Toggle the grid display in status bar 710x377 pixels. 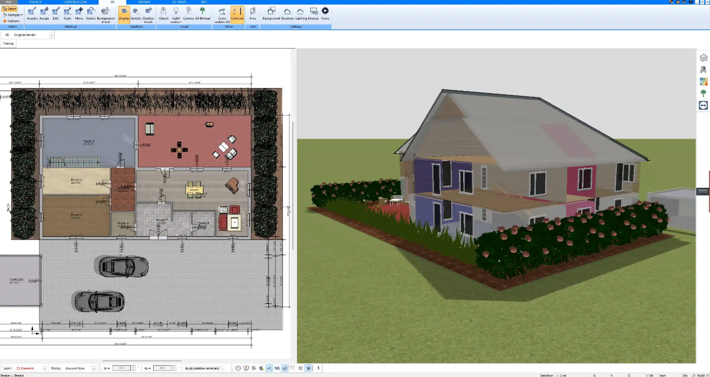pos(300,368)
